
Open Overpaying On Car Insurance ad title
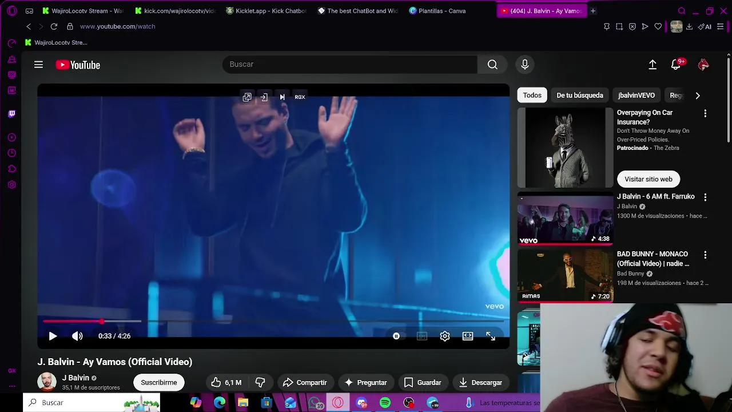(x=645, y=117)
